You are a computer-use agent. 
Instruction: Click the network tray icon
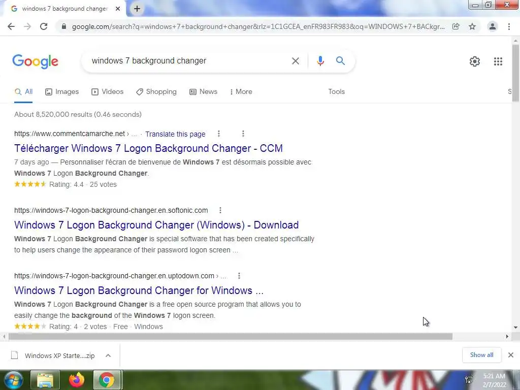[469, 380]
